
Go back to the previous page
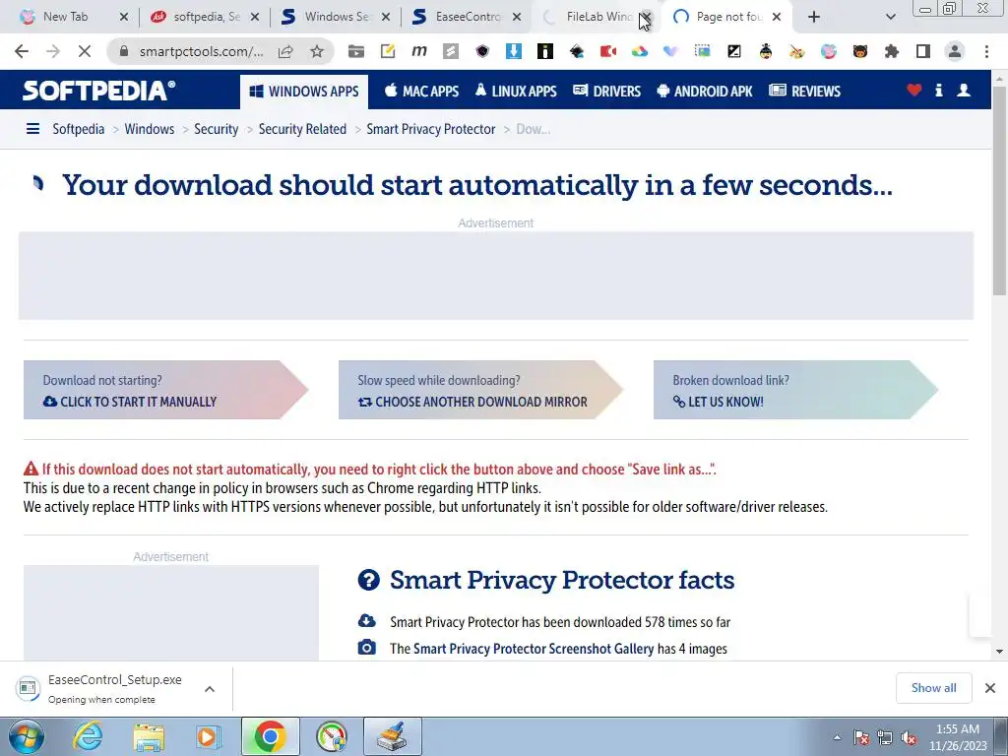coord(22,51)
